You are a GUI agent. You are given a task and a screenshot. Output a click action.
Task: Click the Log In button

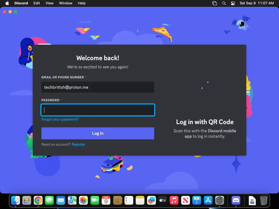coord(98,133)
